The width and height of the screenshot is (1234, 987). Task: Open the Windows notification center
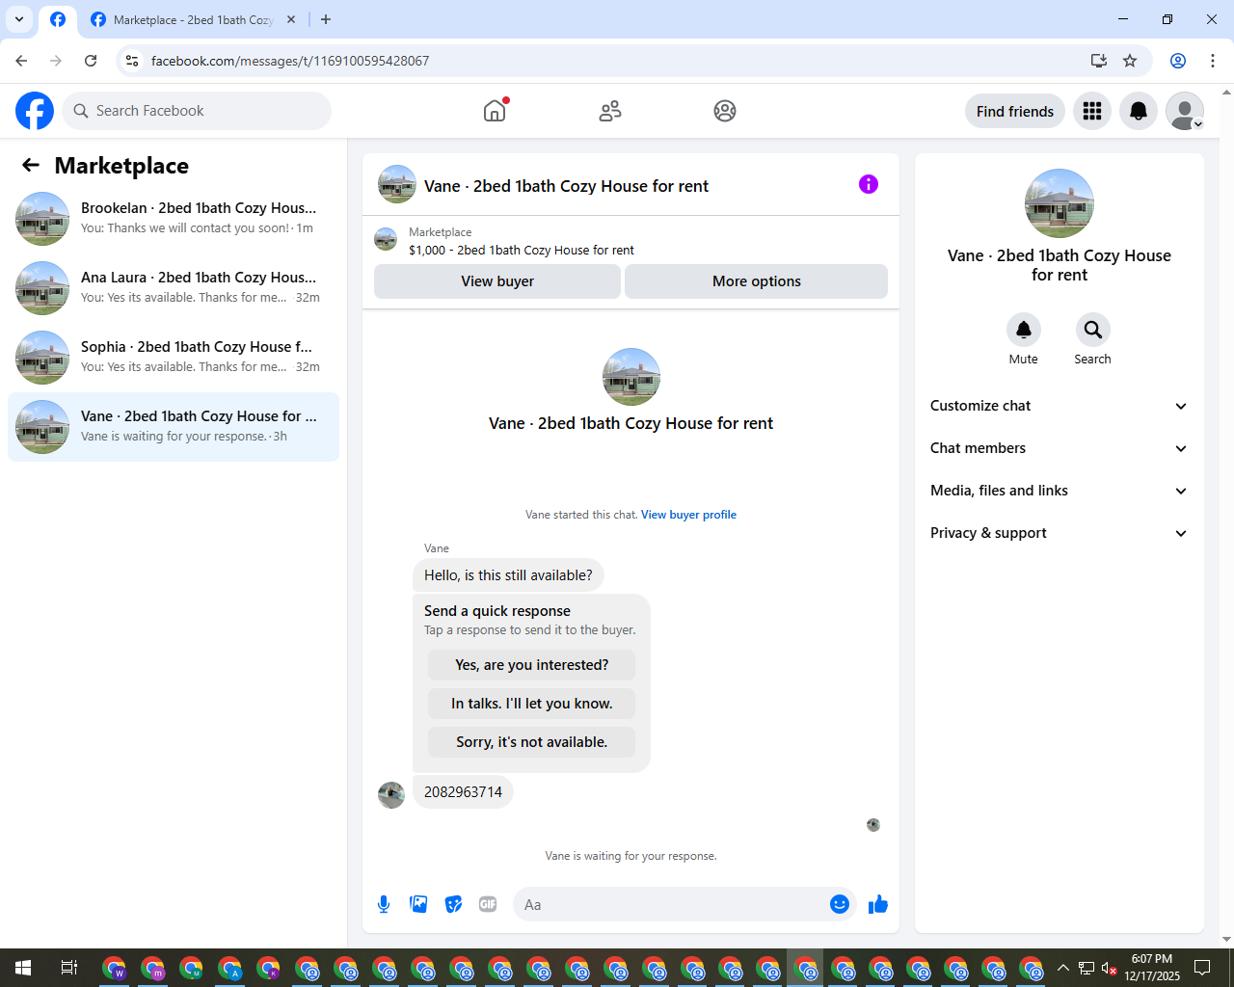click(1202, 968)
